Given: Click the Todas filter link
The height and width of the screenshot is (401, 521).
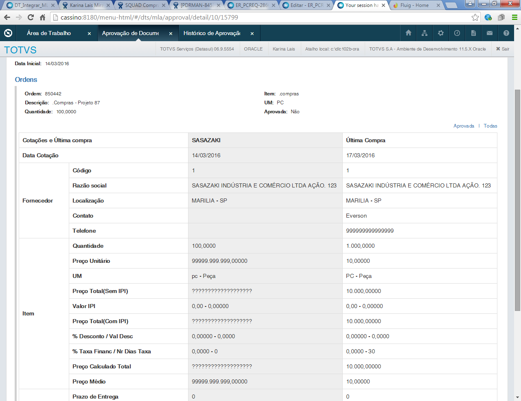Looking at the screenshot, I should 490,126.
